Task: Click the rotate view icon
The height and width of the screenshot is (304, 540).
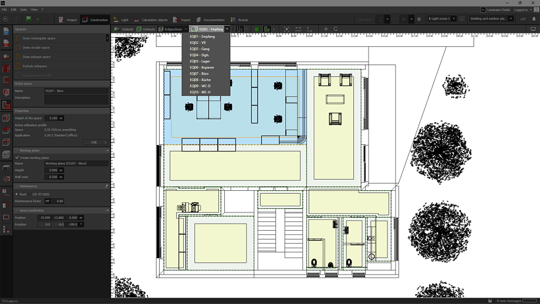Action: pos(336,29)
